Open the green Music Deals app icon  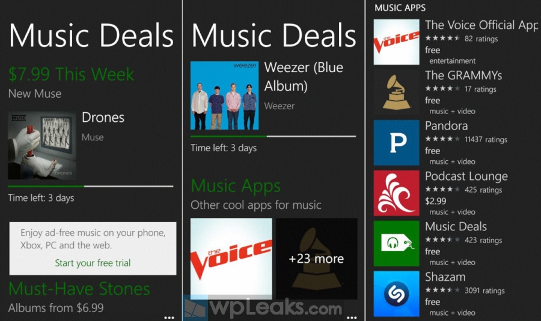click(397, 244)
